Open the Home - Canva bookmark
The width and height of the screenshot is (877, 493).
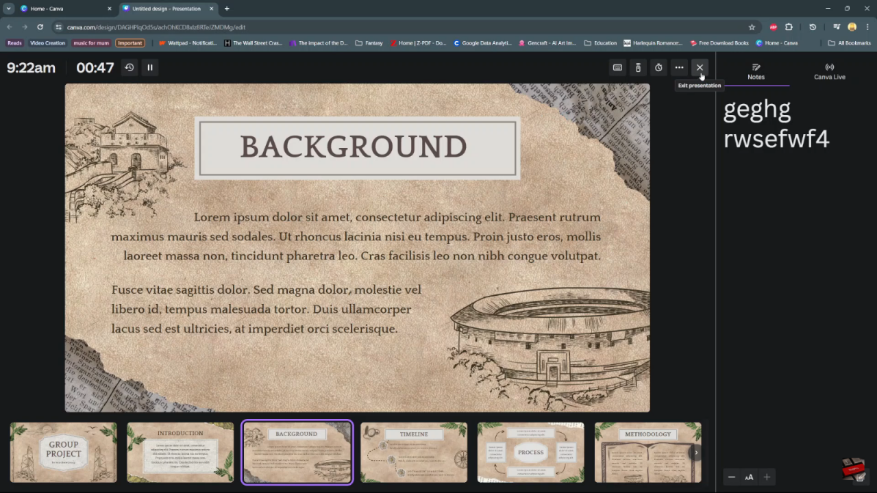tap(777, 42)
